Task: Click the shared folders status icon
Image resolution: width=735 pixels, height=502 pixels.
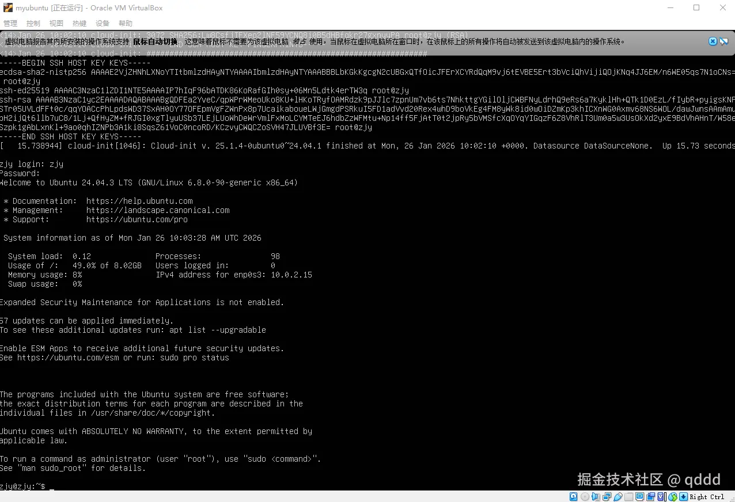Action: click(628, 496)
